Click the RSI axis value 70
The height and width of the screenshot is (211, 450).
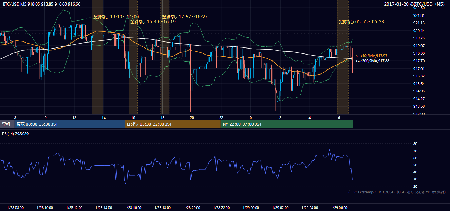[x=415, y=151]
